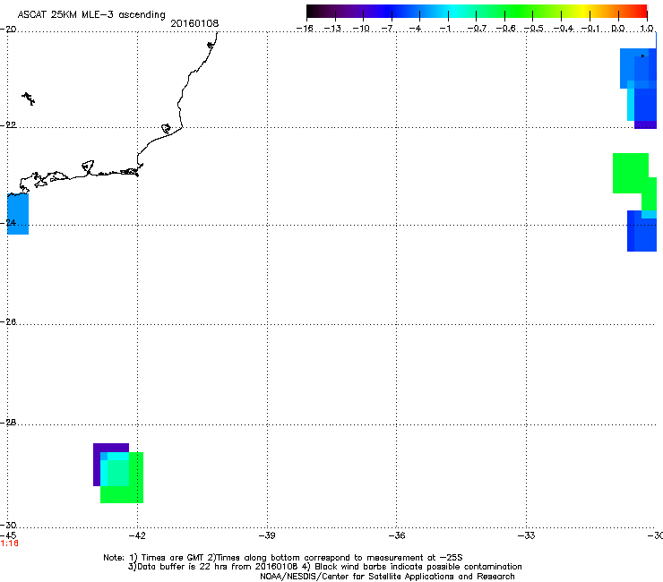Click the color bar label '-4'
663x582 pixels.
pyautogui.click(x=417, y=29)
